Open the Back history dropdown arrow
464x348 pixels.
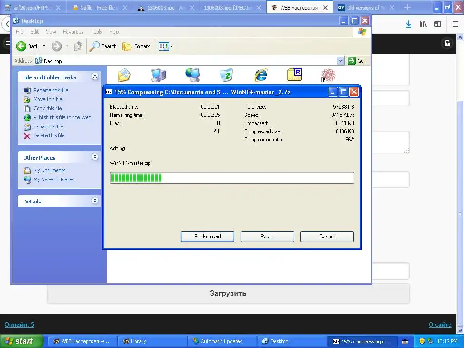click(44, 46)
